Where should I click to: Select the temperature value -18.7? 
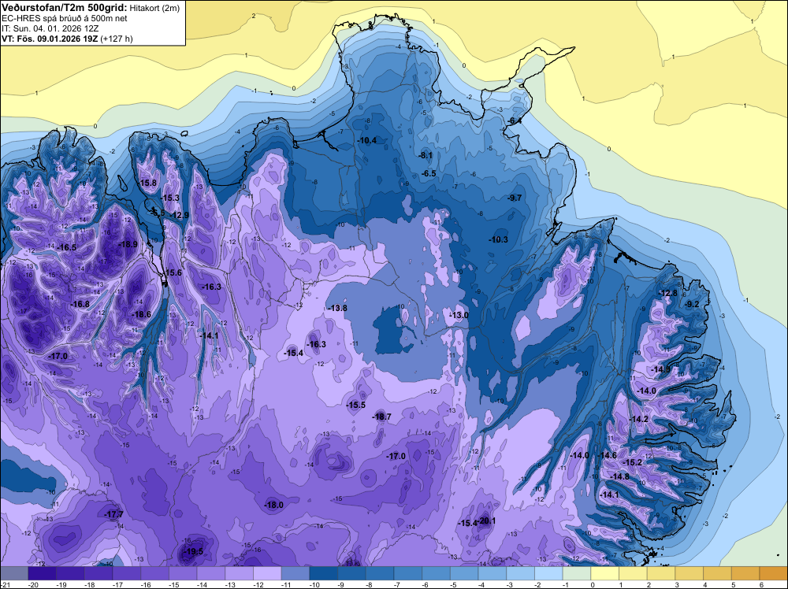coord(382,417)
